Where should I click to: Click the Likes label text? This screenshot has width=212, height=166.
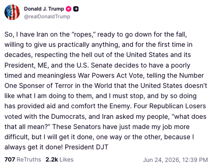tap(67, 159)
